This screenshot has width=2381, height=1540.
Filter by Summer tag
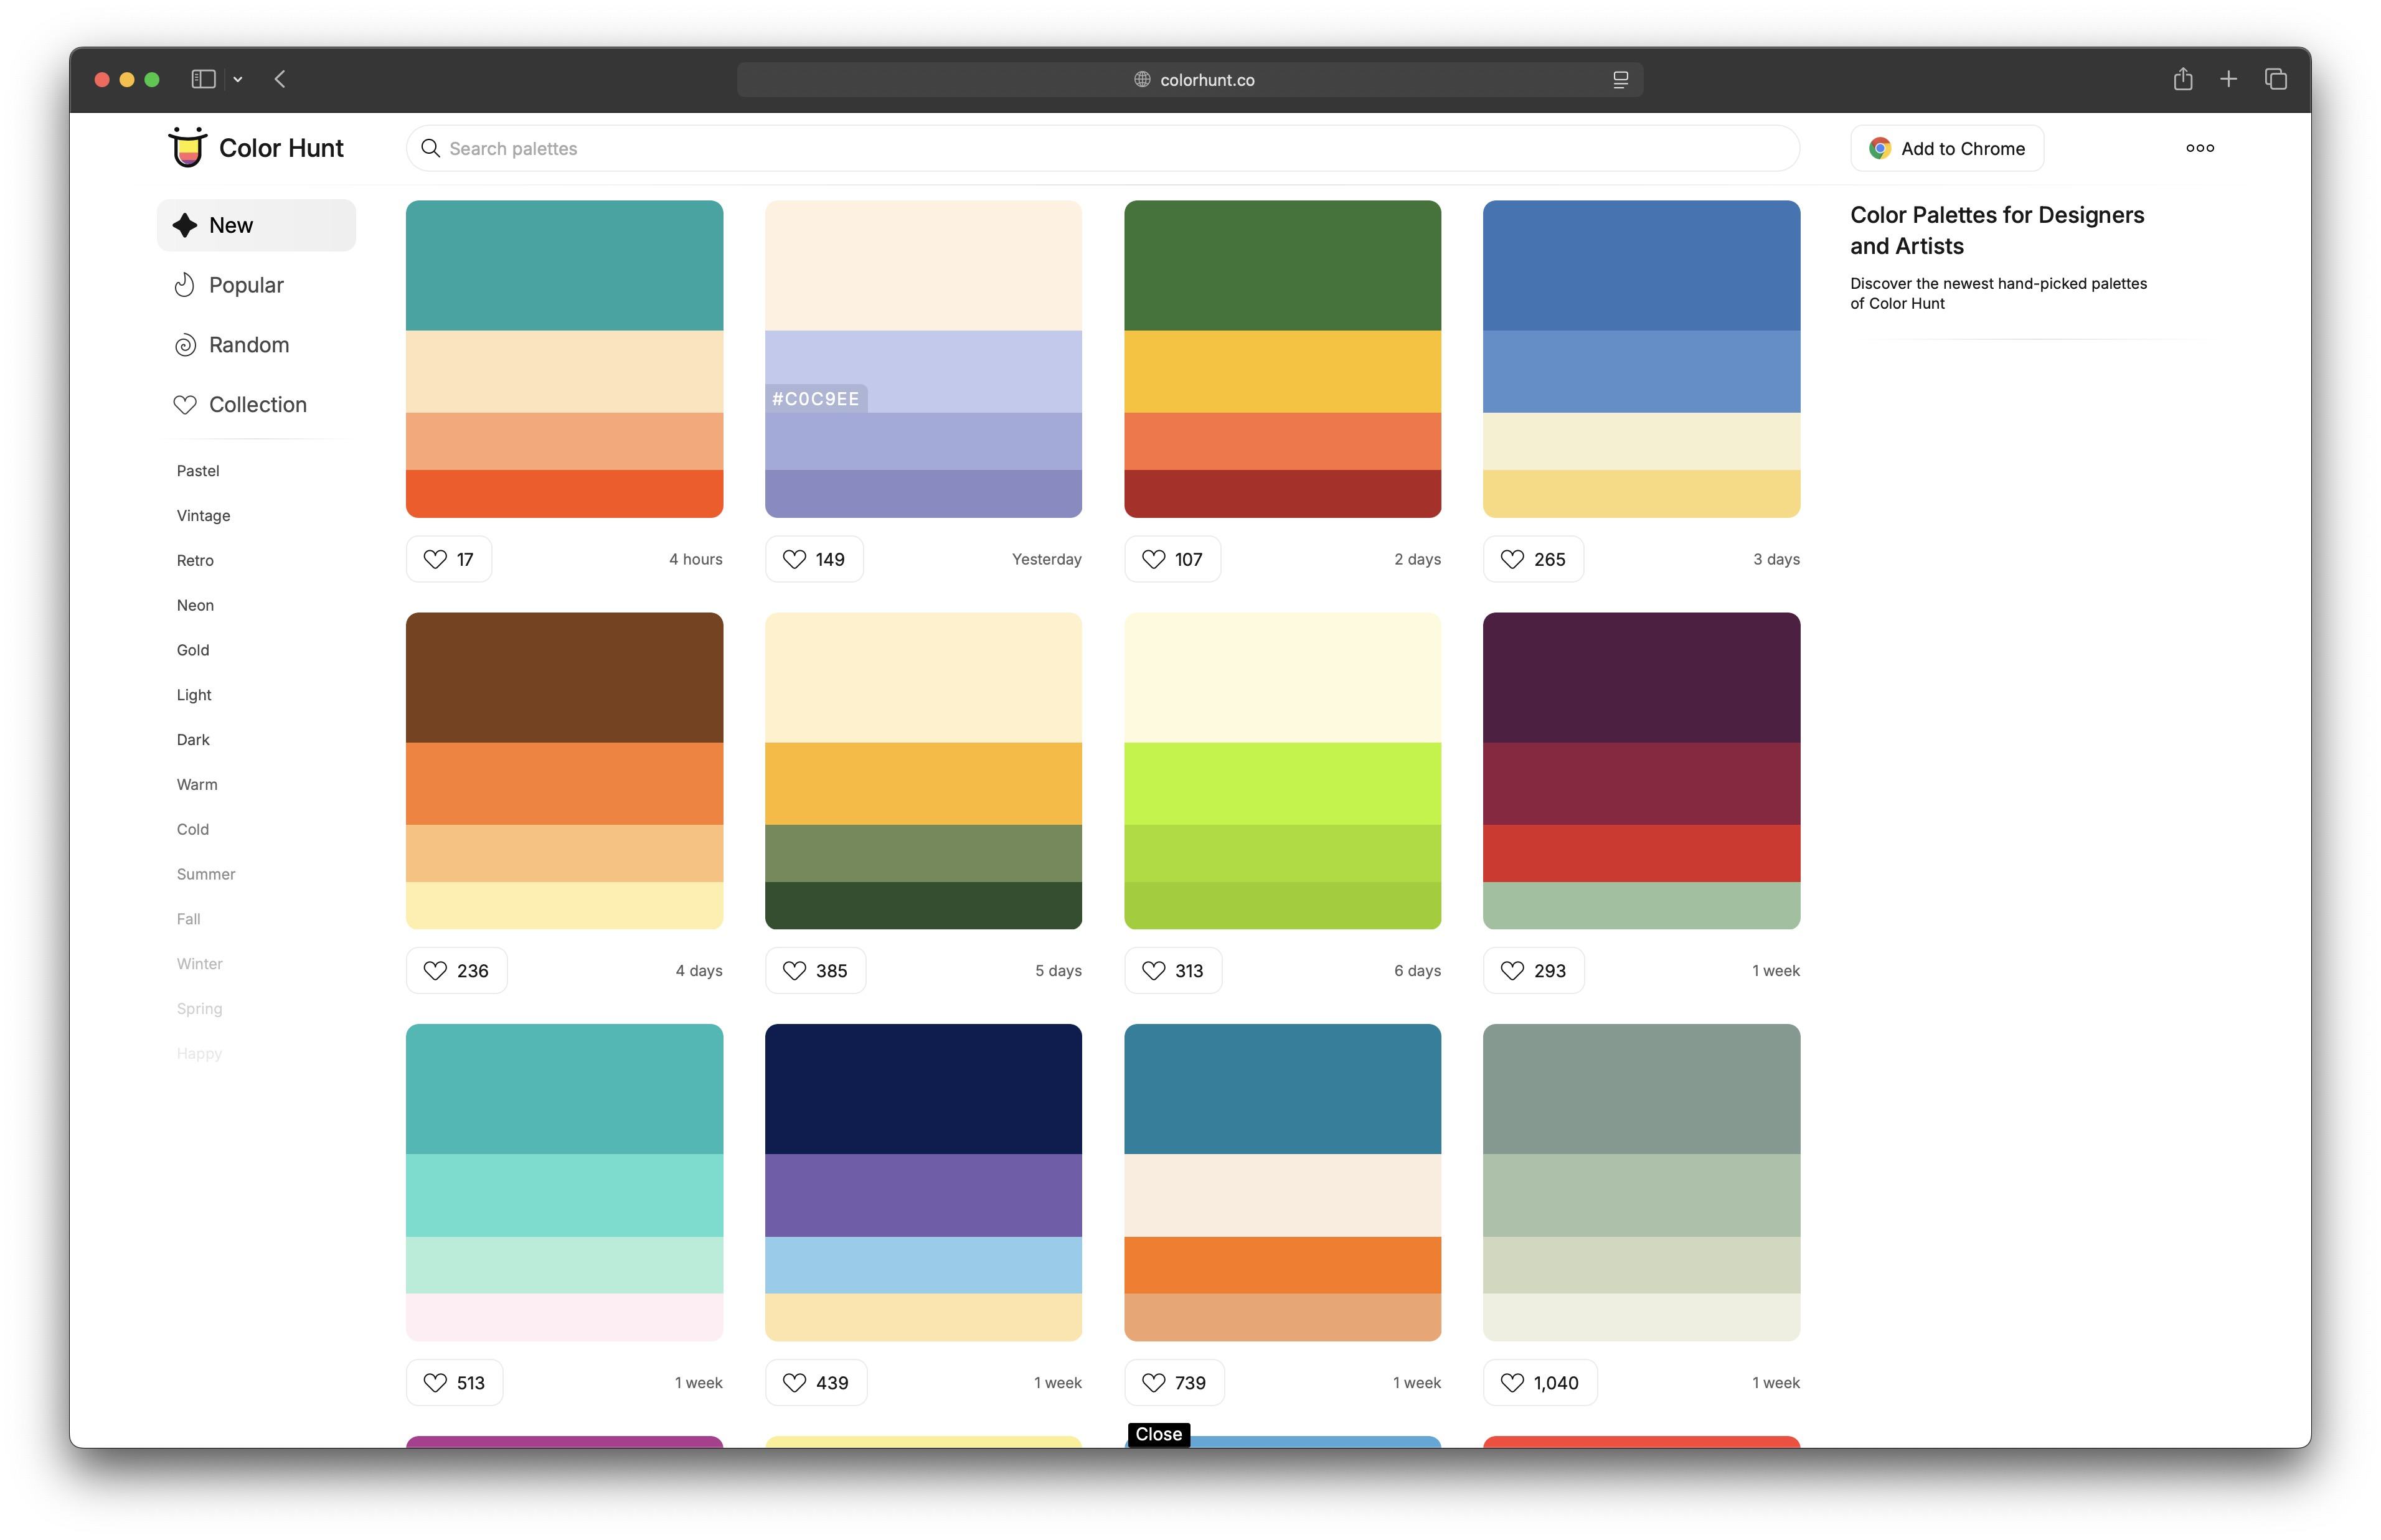206,874
